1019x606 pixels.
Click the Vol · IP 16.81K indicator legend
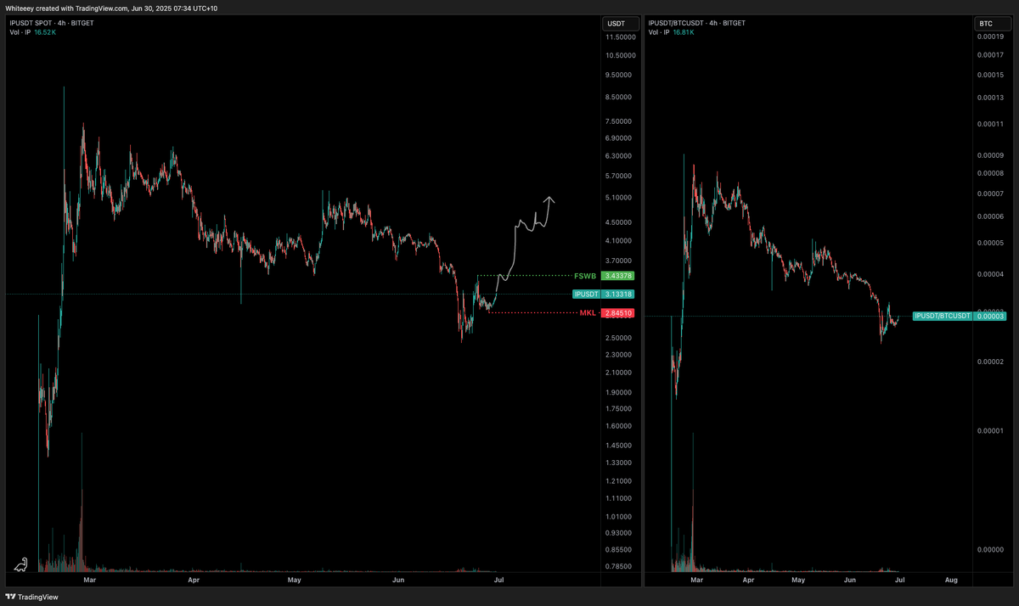(672, 32)
